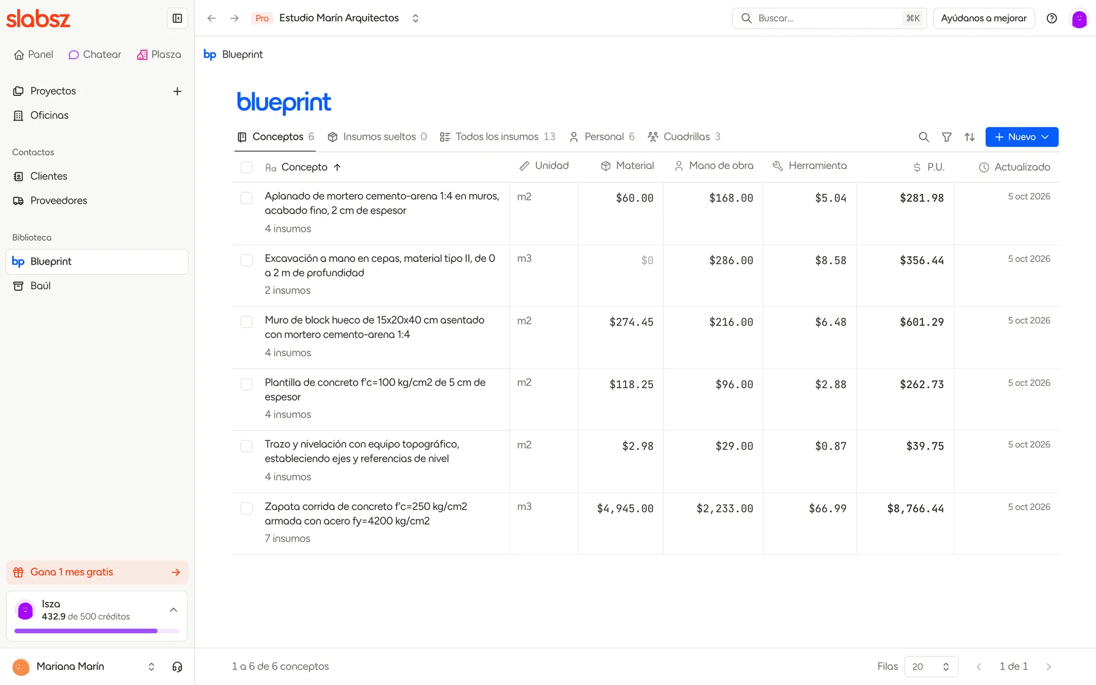Open the headset support icon
Image resolution: width=1096 pixels, height=685 pixels.
[177, 667]
